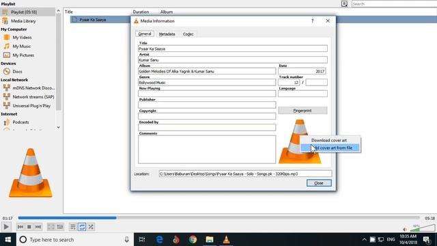Click into the Artist input field
The width and height of the screenshot is (437, 246).
(x=233, y=59)
